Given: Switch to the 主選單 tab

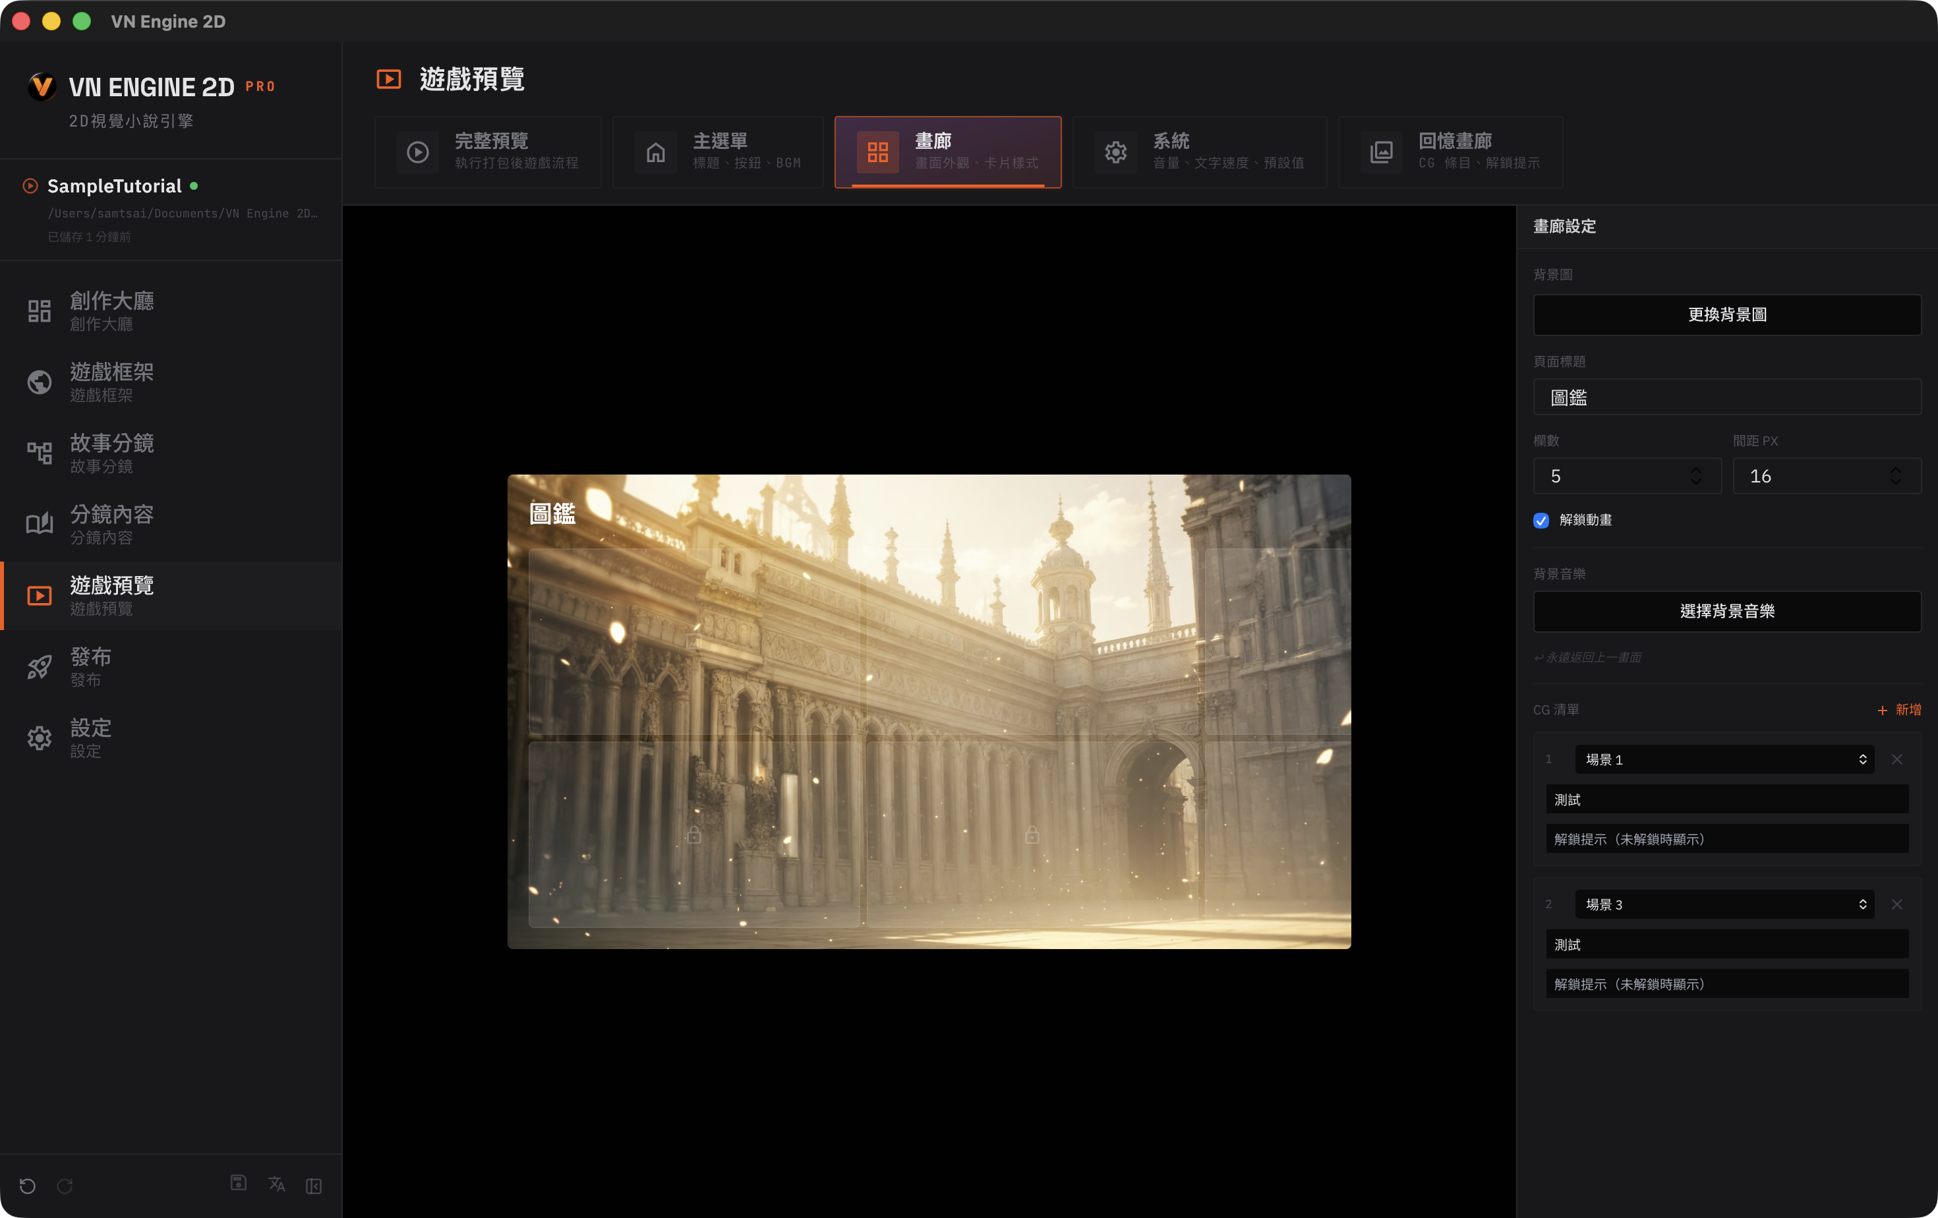Looking at the screenshot, I should coord(718,152).
